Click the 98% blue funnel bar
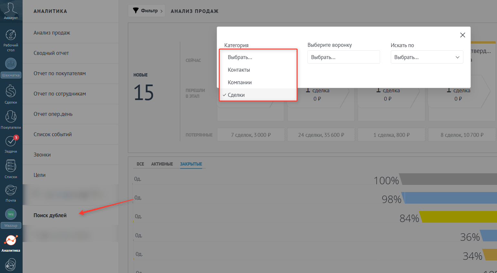The image size is (497, 273). (x=450, y=198)
